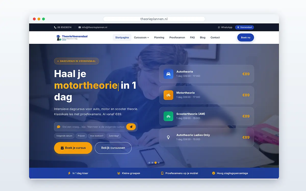
Task: Click the Bekijk cursussen button
Action: pos(113,148)
